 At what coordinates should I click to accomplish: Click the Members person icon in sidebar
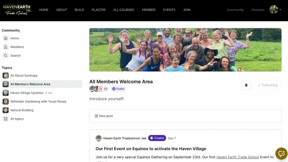click(6, 47)
